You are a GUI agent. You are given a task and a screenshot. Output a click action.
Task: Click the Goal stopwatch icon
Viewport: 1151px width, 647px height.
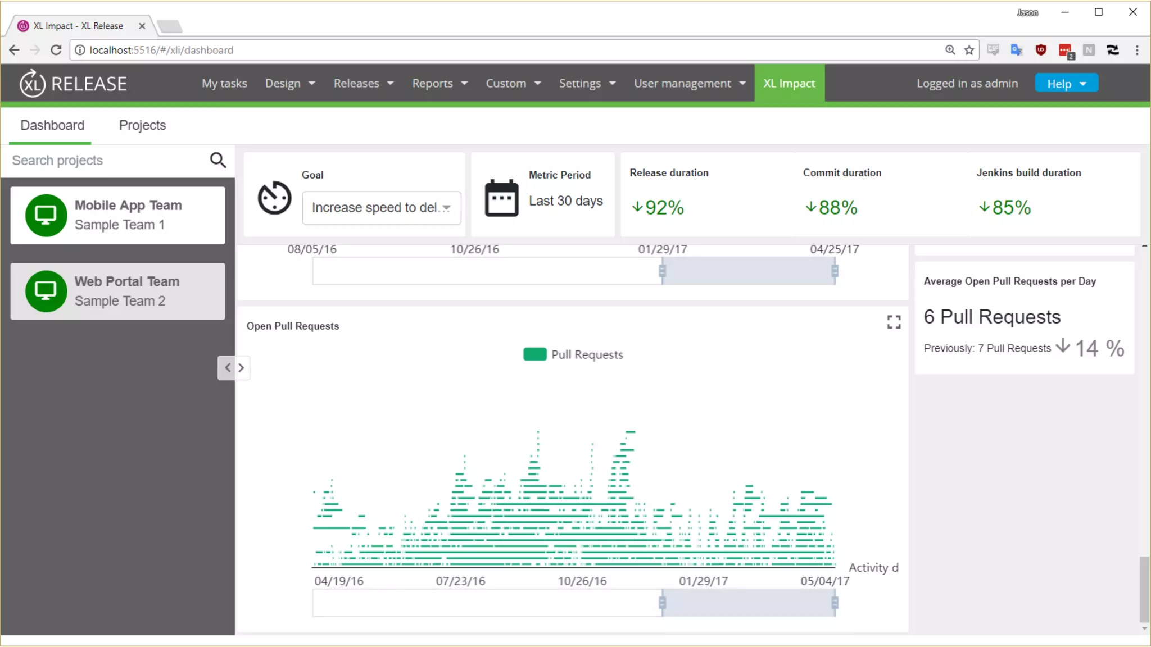click(274, 198)
